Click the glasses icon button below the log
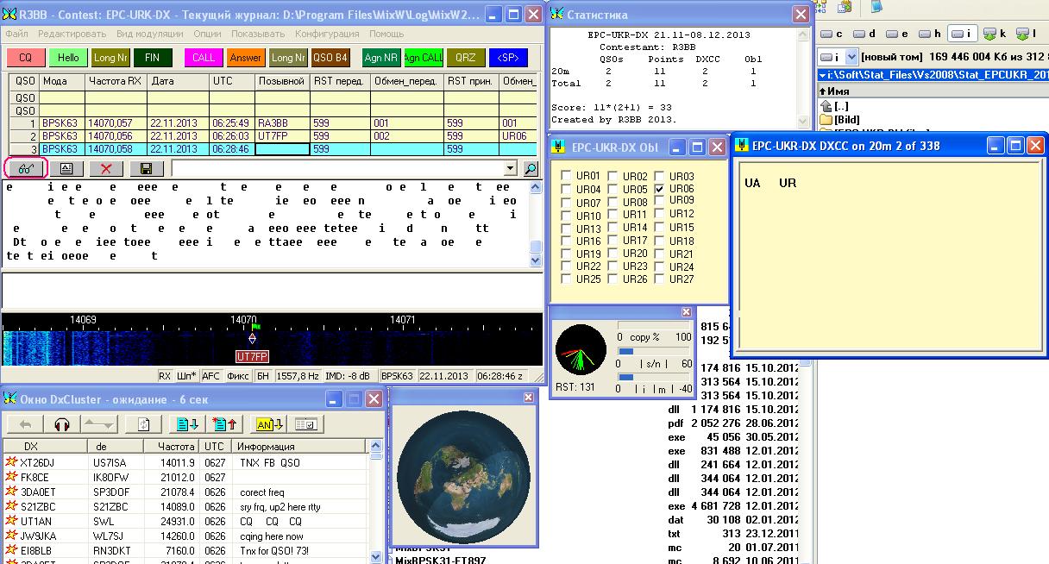1049x564 pixels. click(26, 169)
